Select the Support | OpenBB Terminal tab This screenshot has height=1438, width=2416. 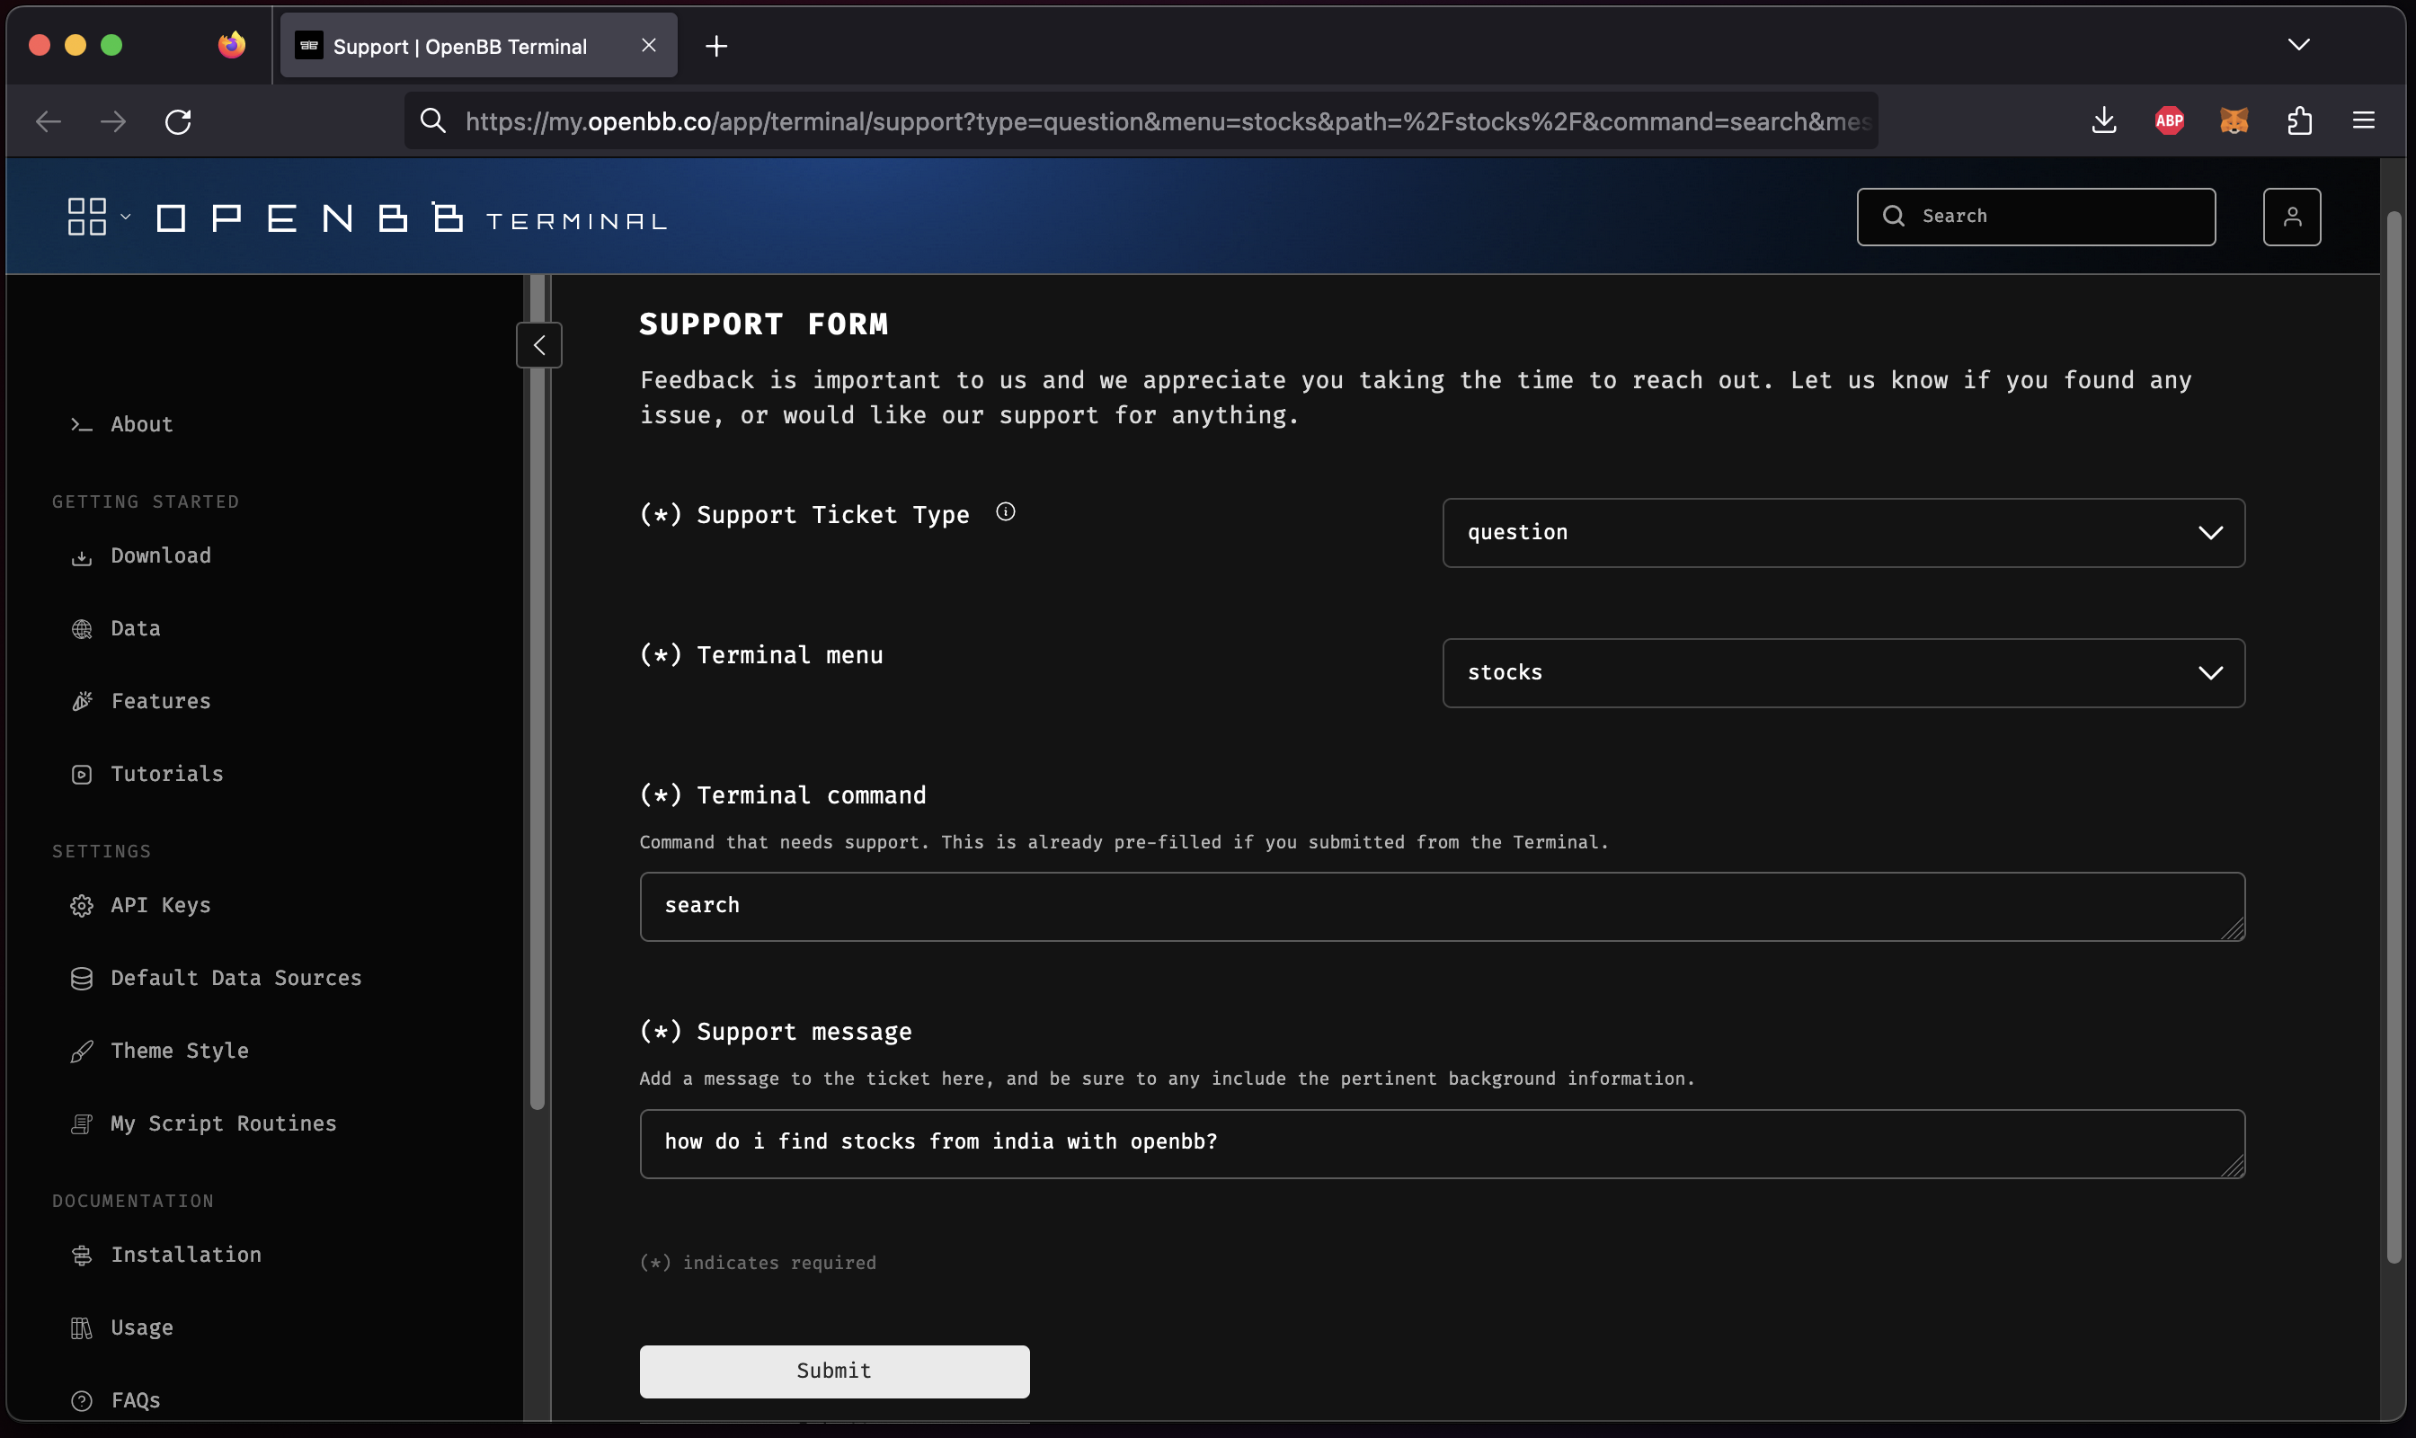pyautogui.click(x=478, y=46)
